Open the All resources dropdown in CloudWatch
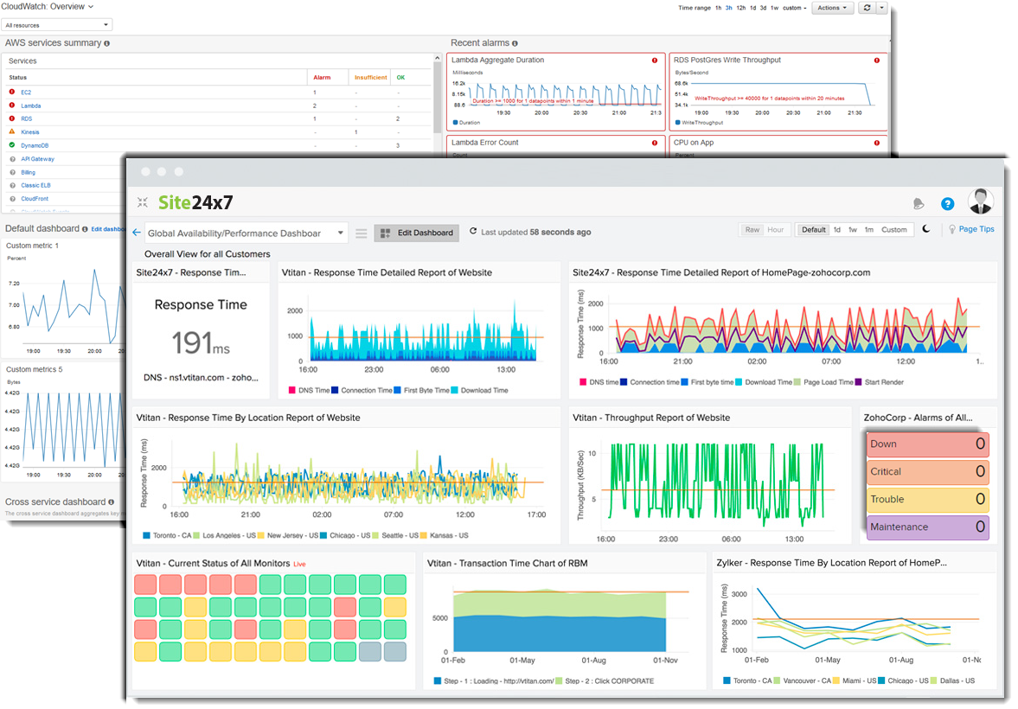This screenshot has width=1018, height=709. 57,25
